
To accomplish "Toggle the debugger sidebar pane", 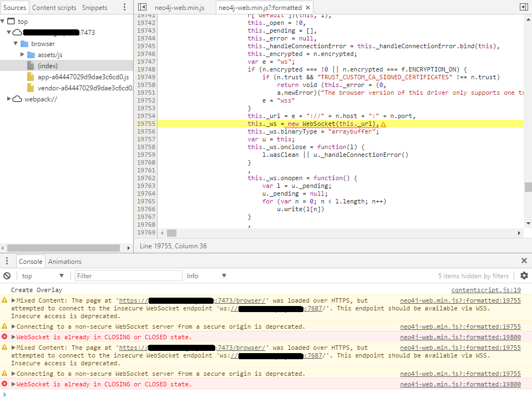I will click(524, 7).
